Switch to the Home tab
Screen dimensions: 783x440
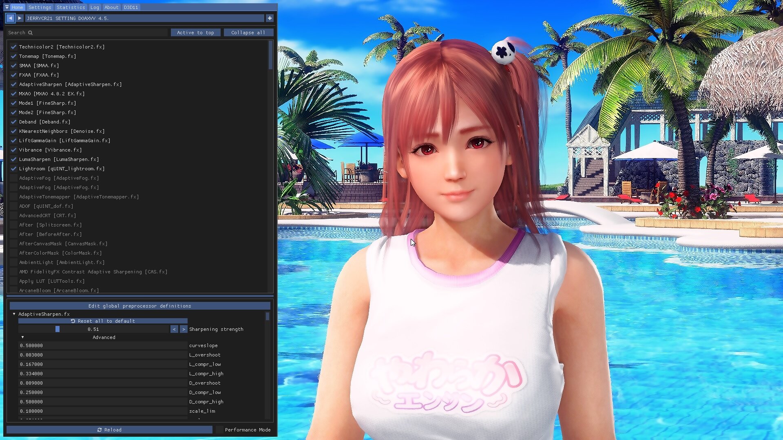pyautogui.click(x=17, y=7)
